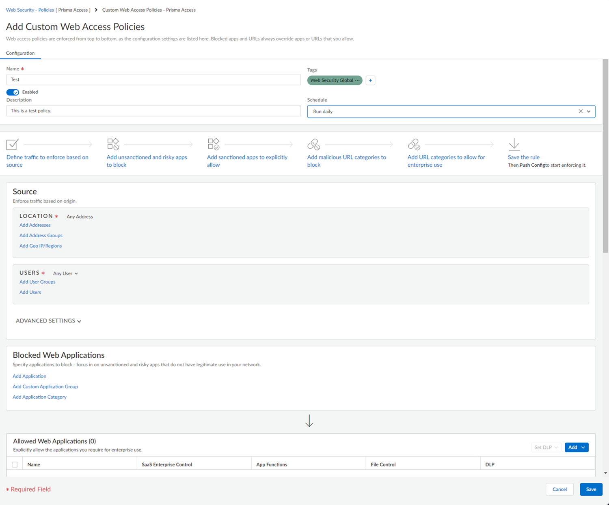Check the select-all box in Allowed Web Applications
This screenshot has width=609, height=505.
(15, 464)
